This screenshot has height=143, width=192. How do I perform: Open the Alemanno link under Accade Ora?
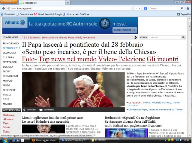9,119
